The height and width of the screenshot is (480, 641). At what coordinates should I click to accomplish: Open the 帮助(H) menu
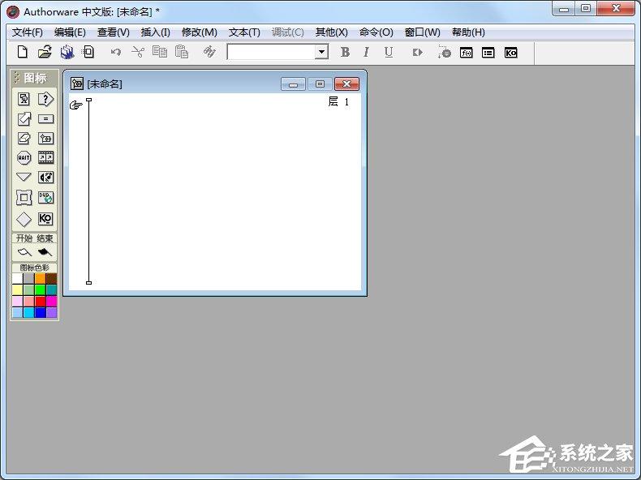468,32
